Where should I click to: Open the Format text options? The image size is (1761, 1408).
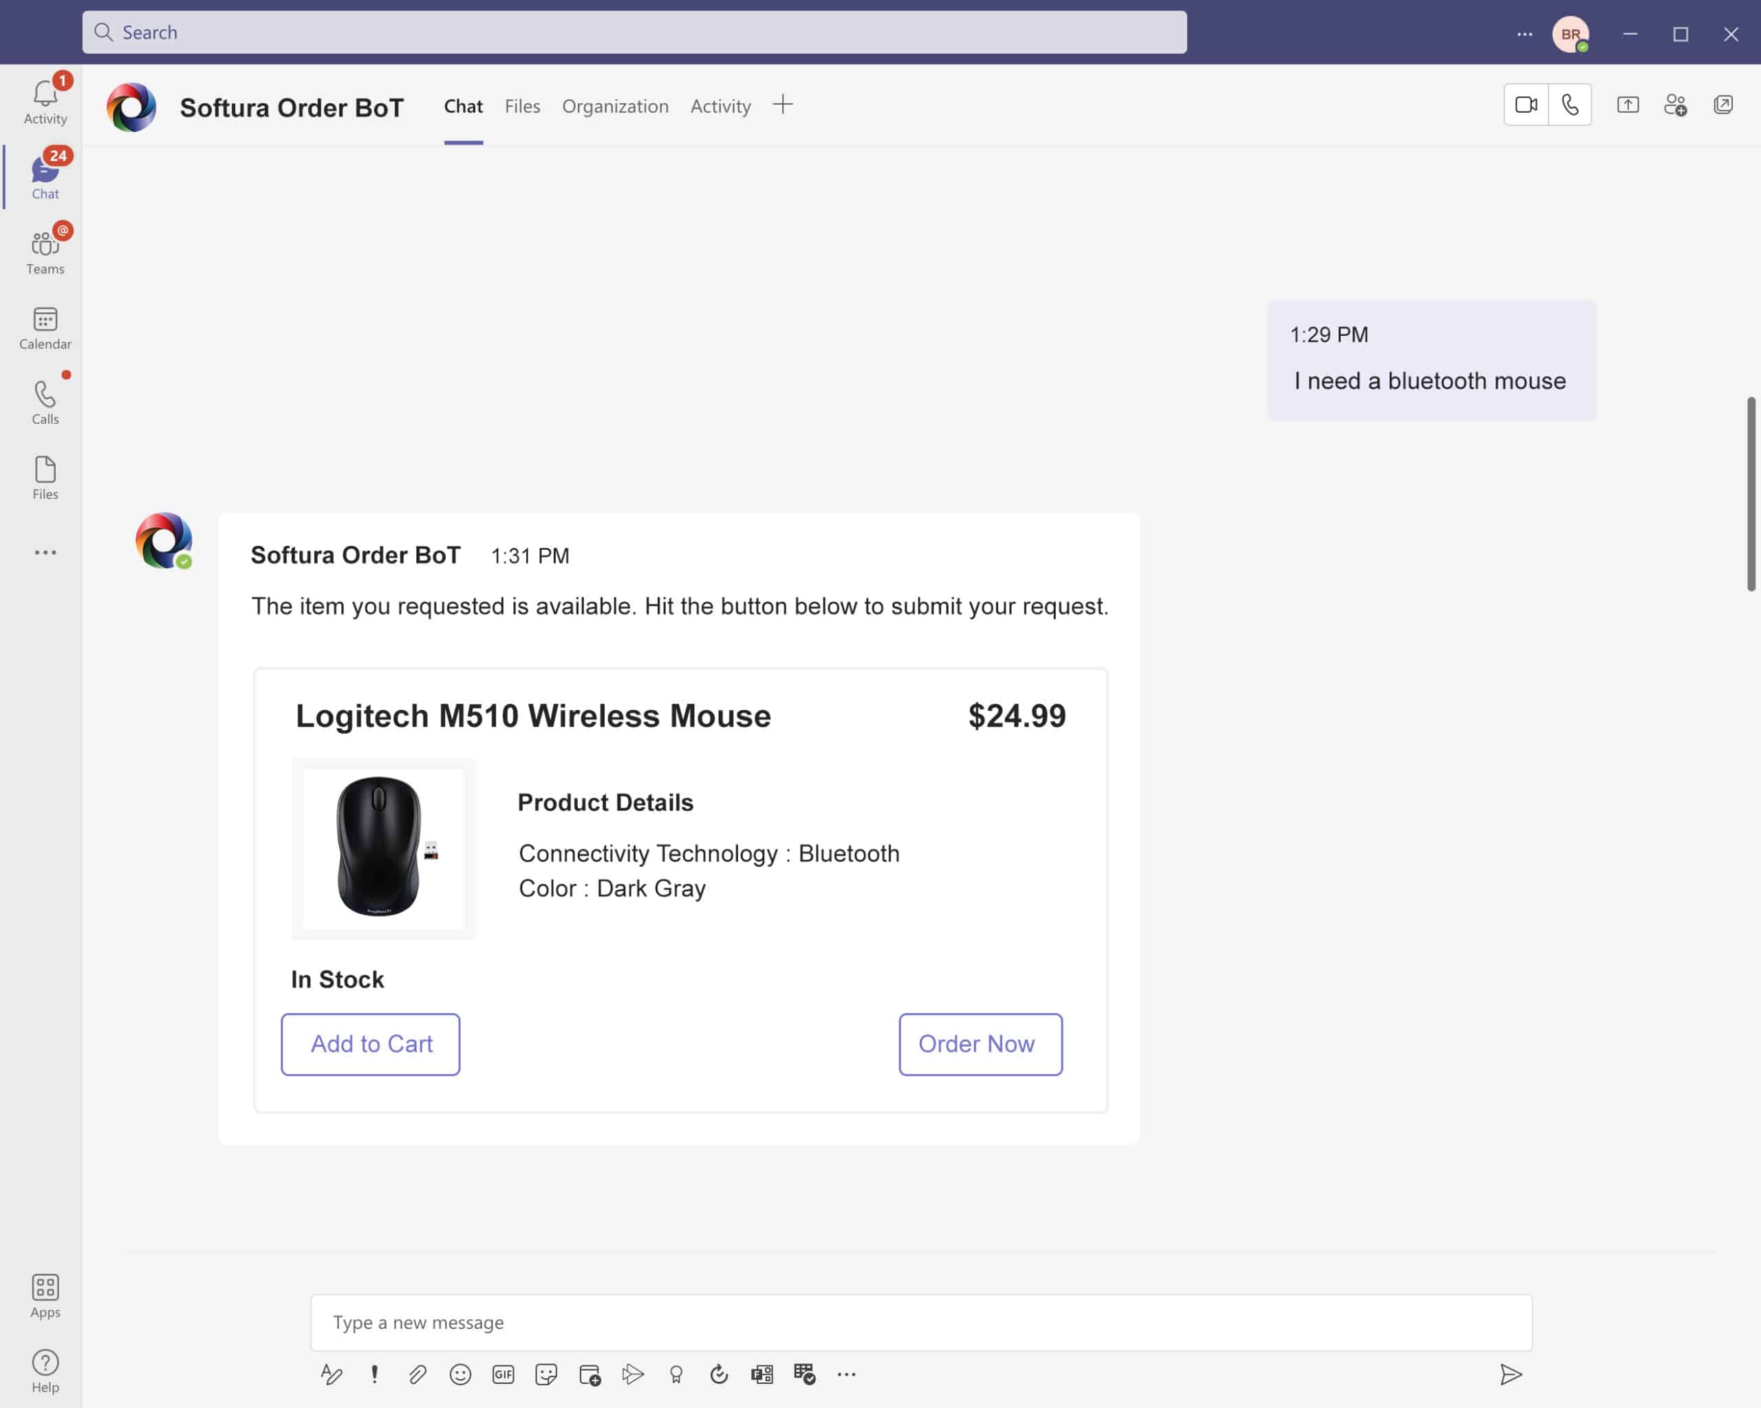331,1374
